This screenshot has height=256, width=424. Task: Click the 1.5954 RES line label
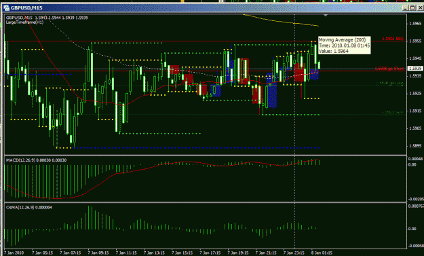tap(393, 39)
